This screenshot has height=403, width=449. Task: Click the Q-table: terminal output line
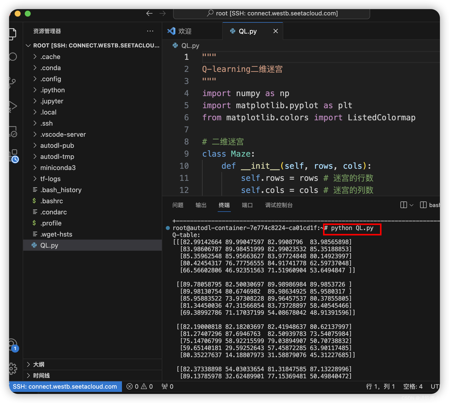(x=186, y=235)
